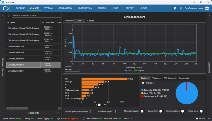Click the CX logo icon at top left
The height and width of the screenshot is (121, 212).
[7, 8]
